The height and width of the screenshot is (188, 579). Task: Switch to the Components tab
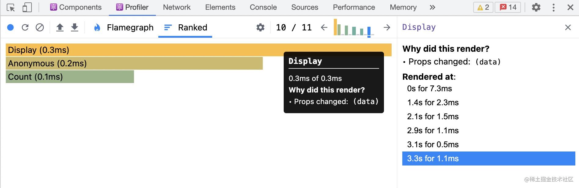(x=76, y=7)
